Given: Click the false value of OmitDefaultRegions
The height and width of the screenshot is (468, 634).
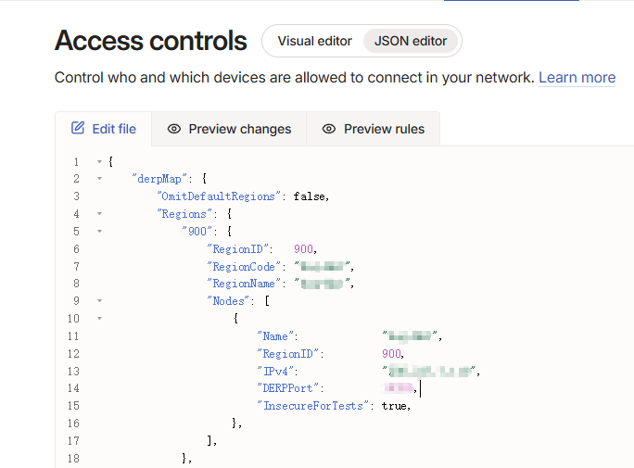Looking at the screenshot, I should (309, 196).
